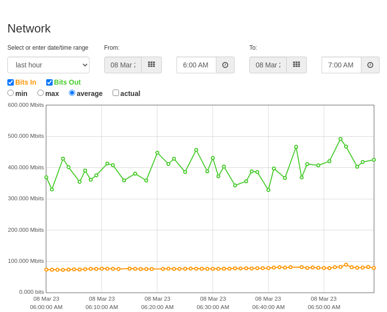Click the highest green Bits Out data point
The height and width of the screenshot is (312, 387).
pos(341,139)
